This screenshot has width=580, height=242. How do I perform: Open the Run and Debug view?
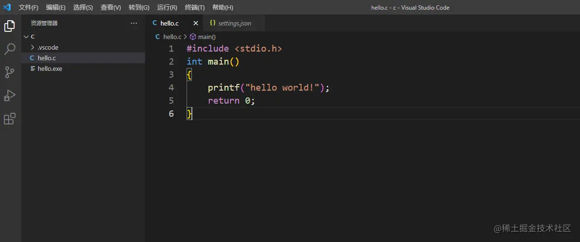(x=10, y=95)
